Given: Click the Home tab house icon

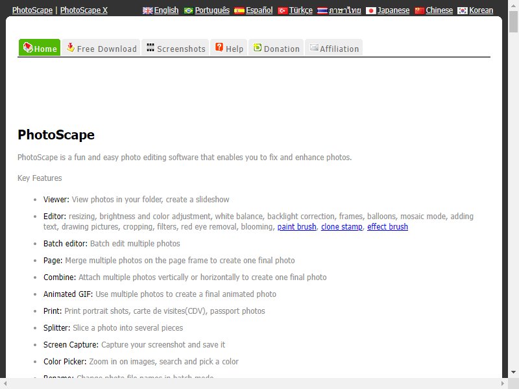Looking at the screenshot, I should pos(28,47).
